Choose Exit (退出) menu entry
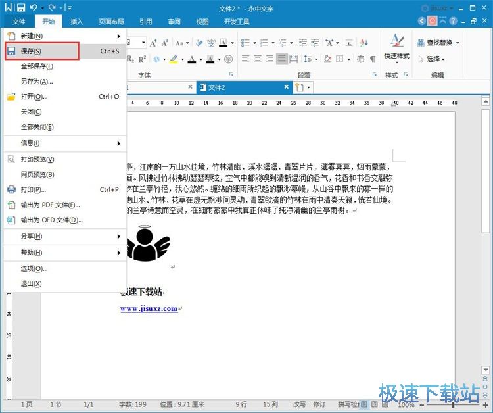 [65, 283]
